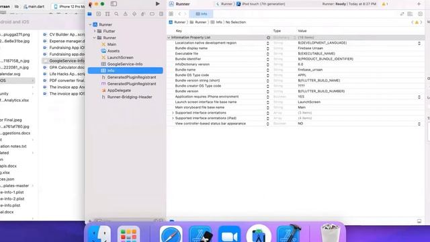Image resolution: width=430 pixels, height=242 pixels.
Task: Click No Selection in the jump bar
Action: pyautogui.click(x=236, y=22)
